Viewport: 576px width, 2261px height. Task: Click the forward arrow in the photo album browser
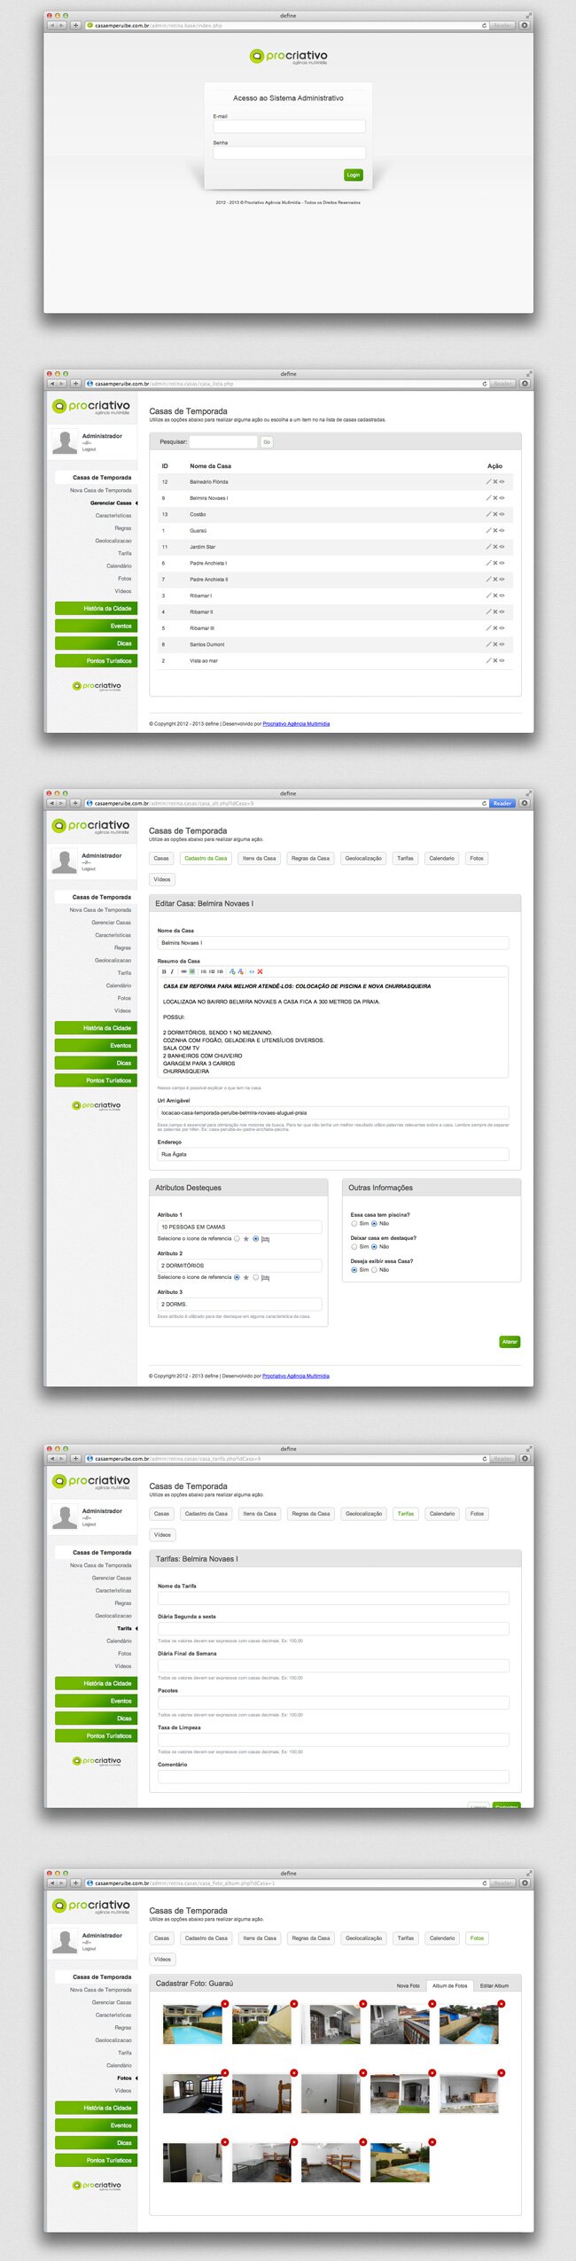pos(61,1883)
